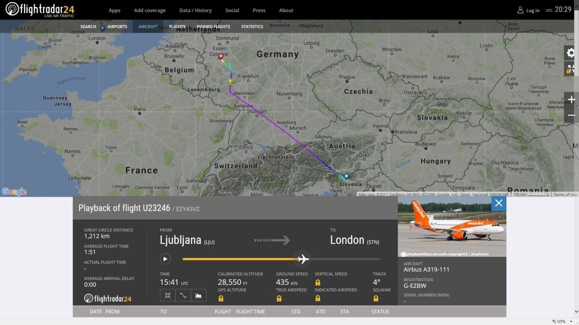Click the yellow airplane icon on map

coord(230,82)
